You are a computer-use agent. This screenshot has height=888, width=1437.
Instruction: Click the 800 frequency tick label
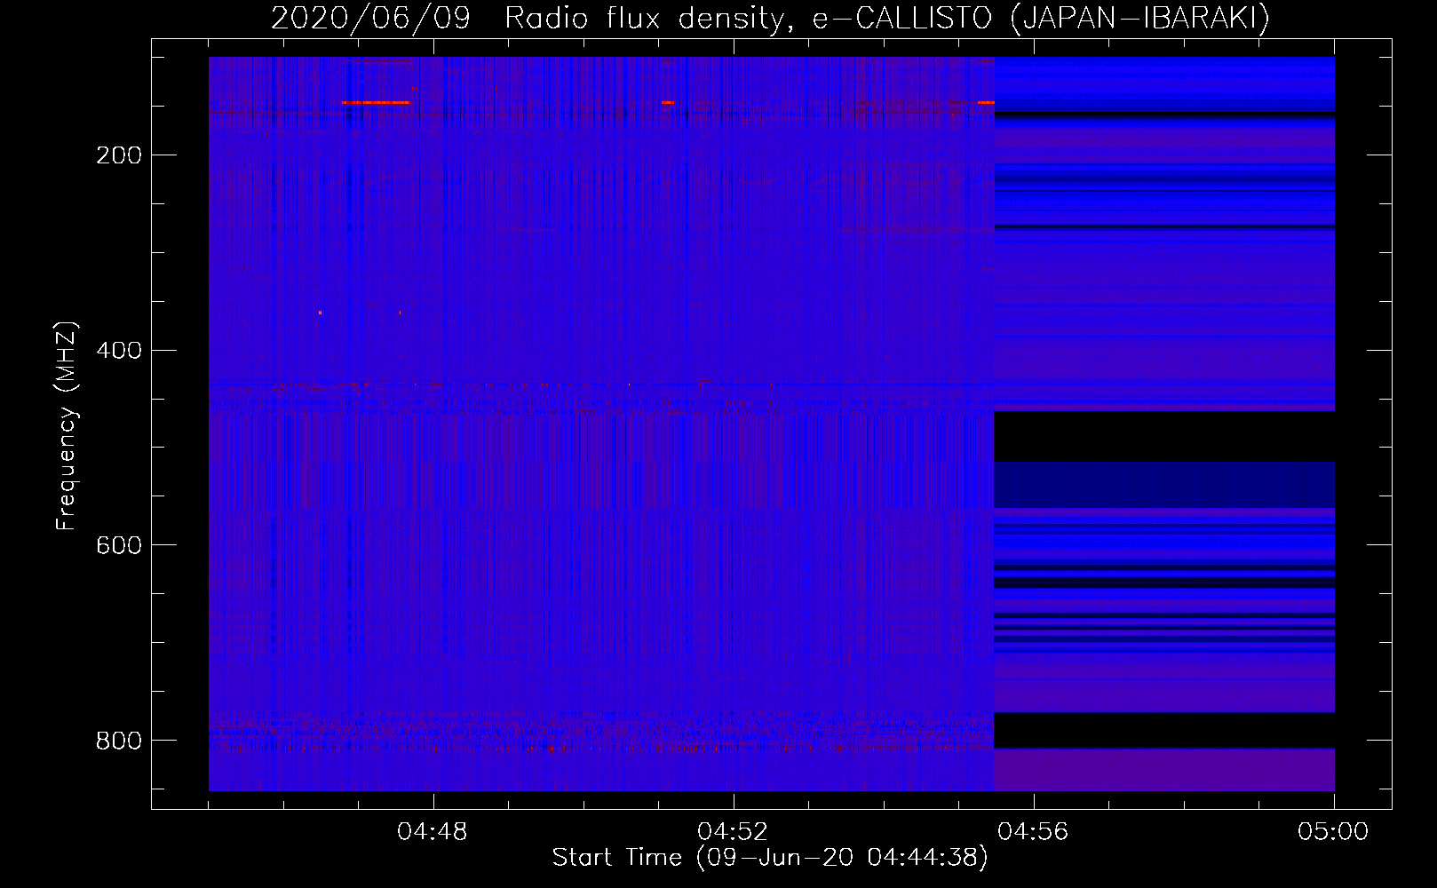[119, 741]
